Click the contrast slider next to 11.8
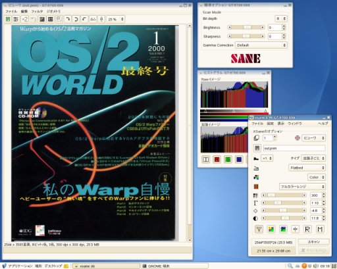Screen dimensions: 337x269 tap(284, 218)
